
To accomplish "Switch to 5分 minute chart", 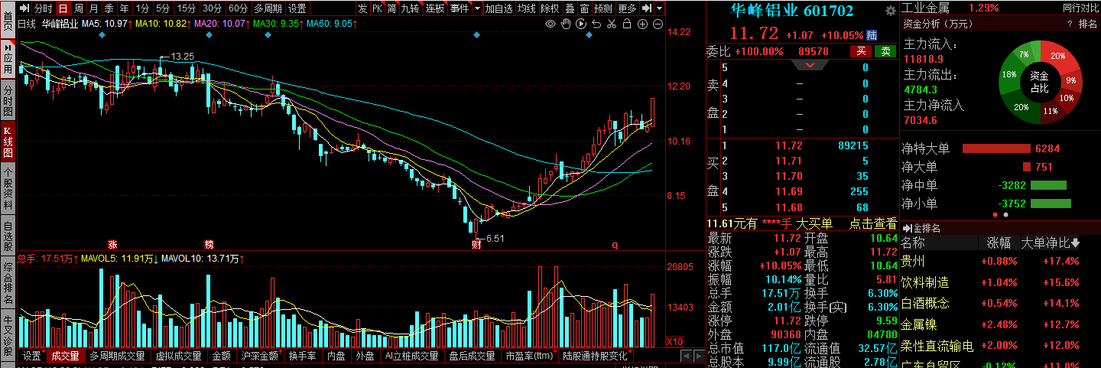I will click(163, 8).
